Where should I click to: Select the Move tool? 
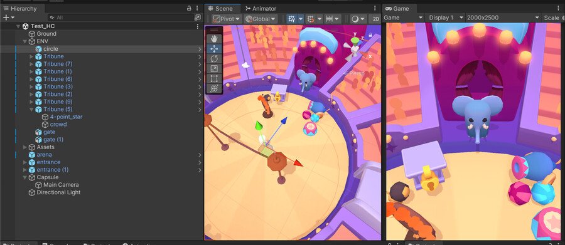pos(214,49)
